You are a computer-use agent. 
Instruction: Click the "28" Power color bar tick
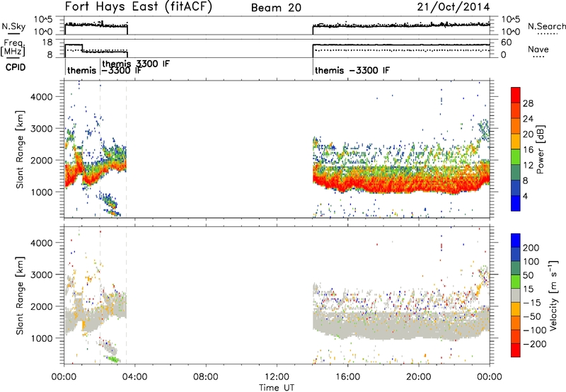point(528,103)
